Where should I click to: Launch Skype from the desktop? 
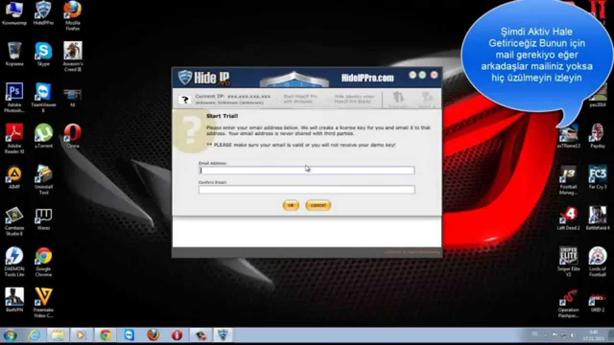(43, 54)
